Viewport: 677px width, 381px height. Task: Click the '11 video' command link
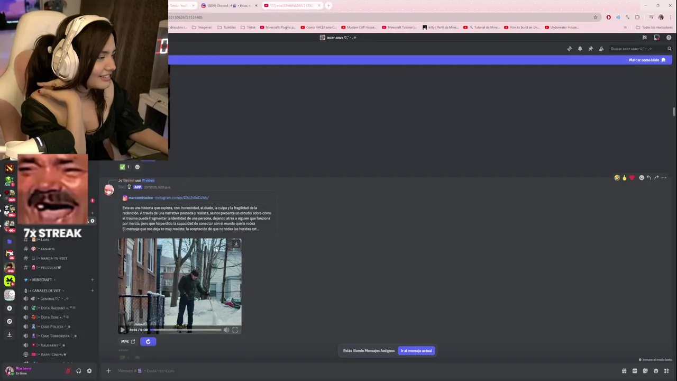148,180
